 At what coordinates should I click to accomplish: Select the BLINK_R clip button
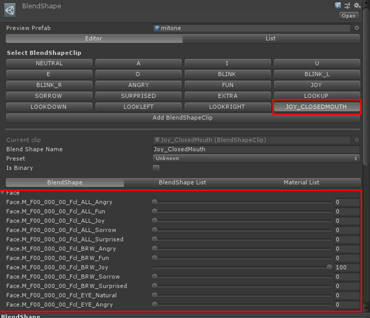[49, 85]
